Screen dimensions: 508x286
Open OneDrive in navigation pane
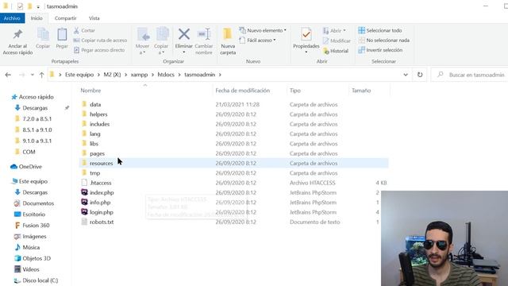click(x=26, y=167)
